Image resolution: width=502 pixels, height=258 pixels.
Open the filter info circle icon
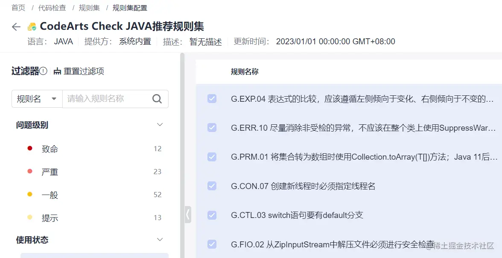pos(43,71)
